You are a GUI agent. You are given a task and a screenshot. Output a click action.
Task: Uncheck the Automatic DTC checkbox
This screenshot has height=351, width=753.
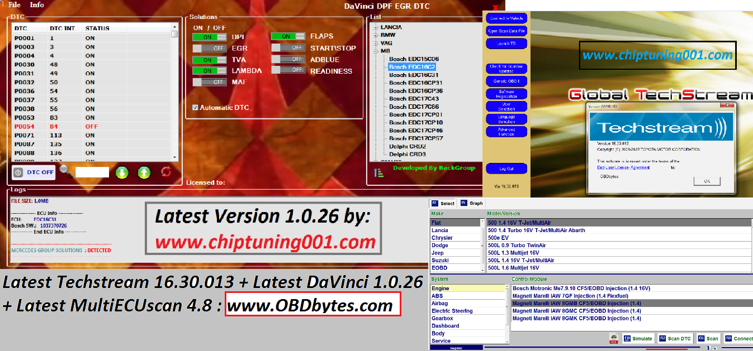pos(195,107)
